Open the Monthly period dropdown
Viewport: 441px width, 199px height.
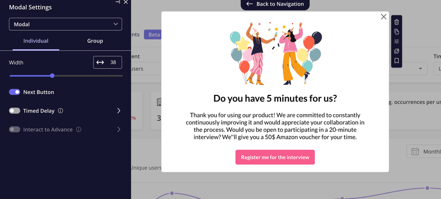tap(424, 152)
